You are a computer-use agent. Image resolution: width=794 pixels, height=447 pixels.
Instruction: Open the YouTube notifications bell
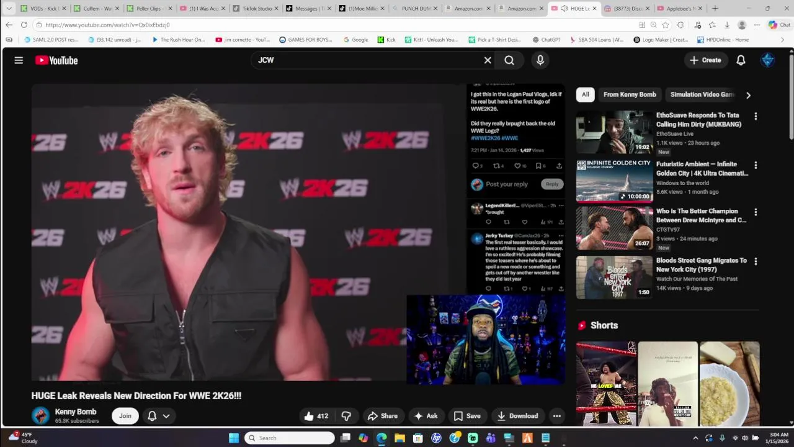(741, 60)
